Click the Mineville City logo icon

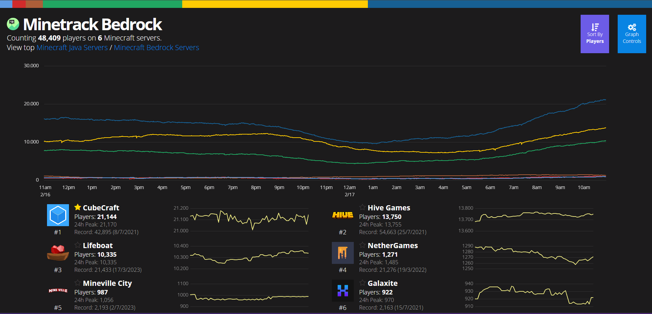point(58,290)
